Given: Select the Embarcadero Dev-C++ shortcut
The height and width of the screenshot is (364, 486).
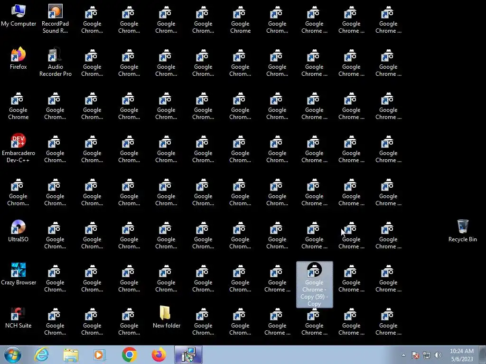Looking at the screenshot, I should tap(19, 148).
